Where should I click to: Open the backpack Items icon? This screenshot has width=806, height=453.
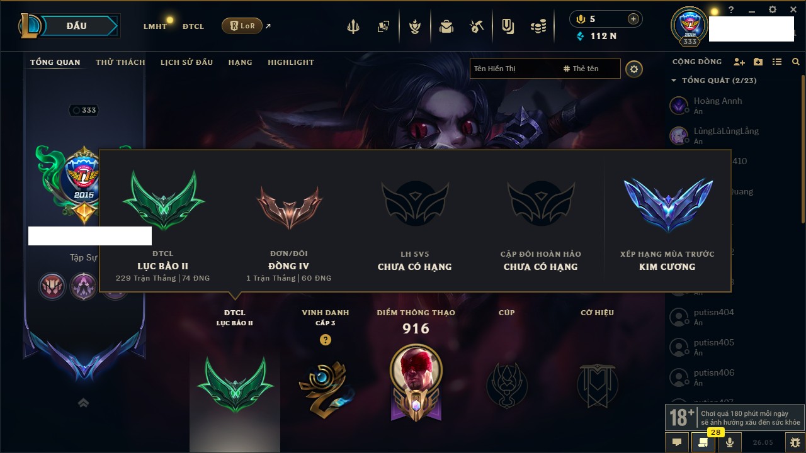446,26
